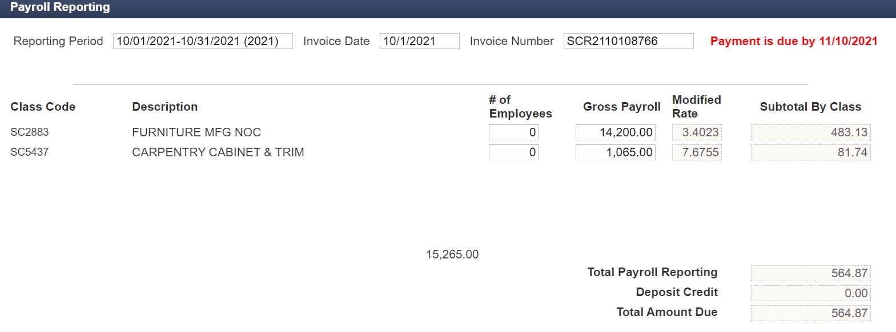Image resolution: width=896 pixels, height=332 pixels.
Task: Click the FURNITURE MFG NOC description
Action: (x=196, y=132)
